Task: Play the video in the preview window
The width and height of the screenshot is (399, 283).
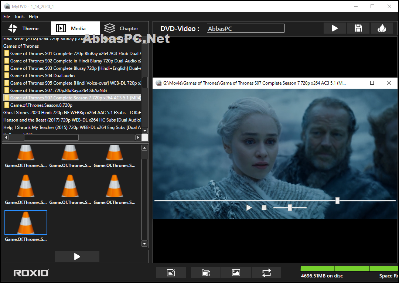Action: pyautogui.click(x=249, y=208)
